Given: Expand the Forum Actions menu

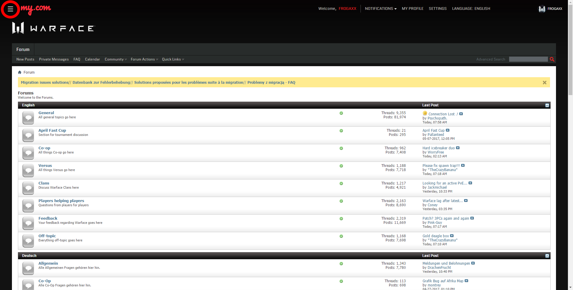Looking at the screenshot, I should coord(144,59).
